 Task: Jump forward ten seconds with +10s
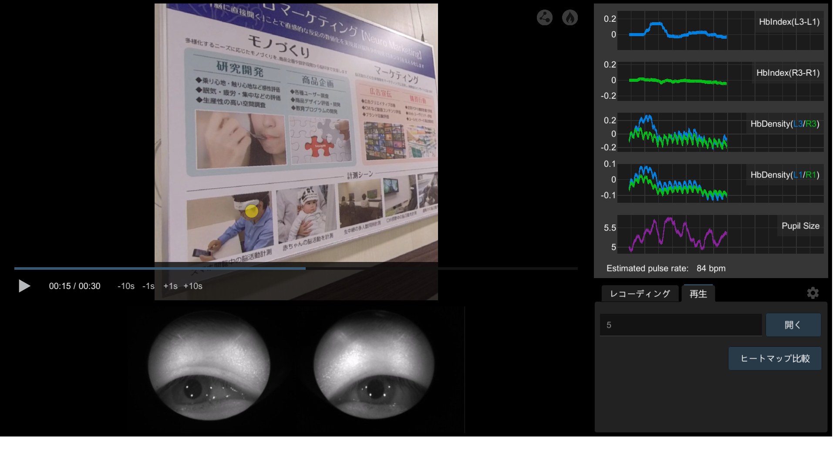[193, 286]
